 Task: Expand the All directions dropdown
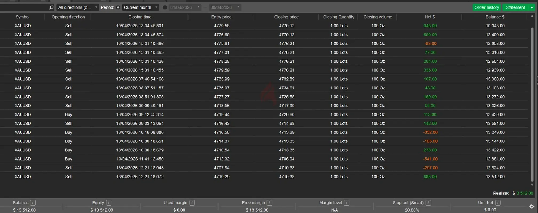(x=77, y=7)
